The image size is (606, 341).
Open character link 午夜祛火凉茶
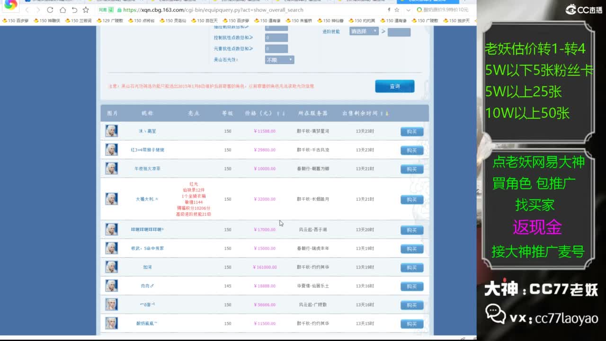tap(147, 169)
